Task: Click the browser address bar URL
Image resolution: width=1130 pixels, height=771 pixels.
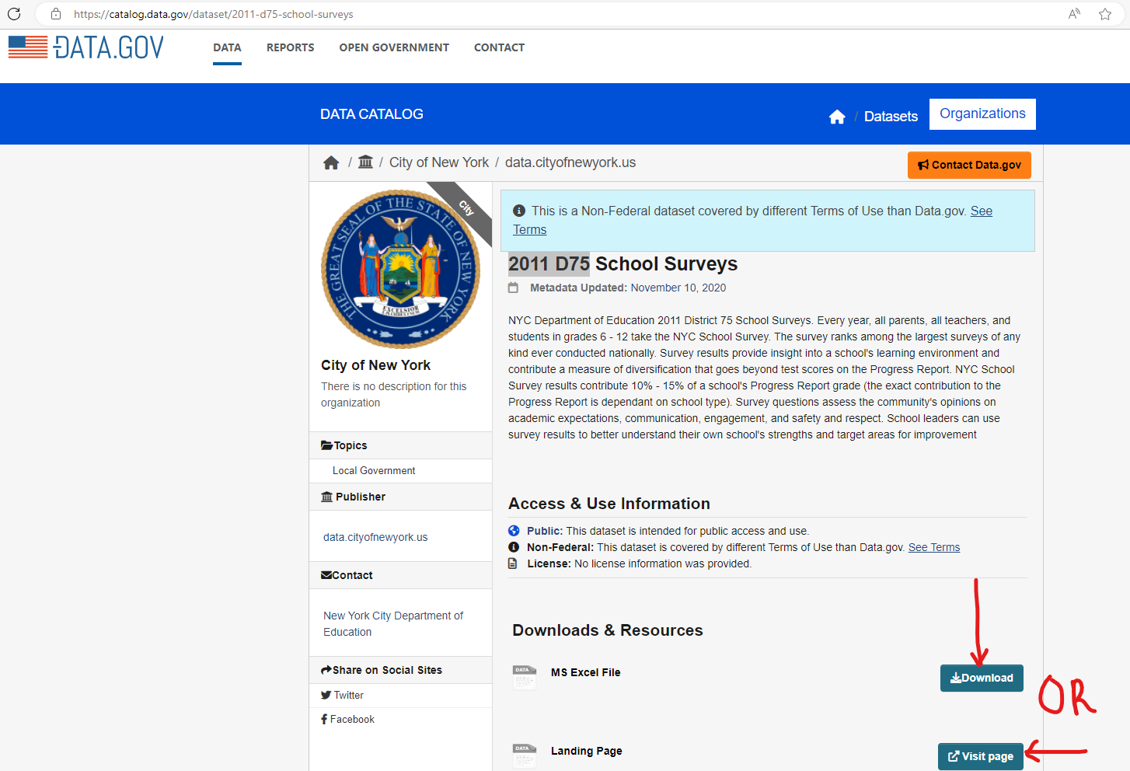Action: point(214,14)
